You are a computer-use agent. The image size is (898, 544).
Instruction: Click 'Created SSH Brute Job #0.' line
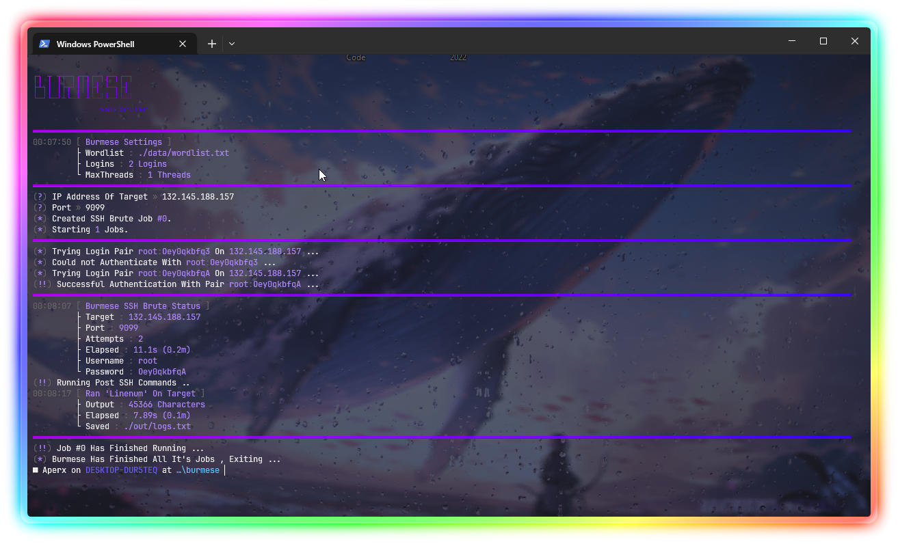[x=102, y=219]
